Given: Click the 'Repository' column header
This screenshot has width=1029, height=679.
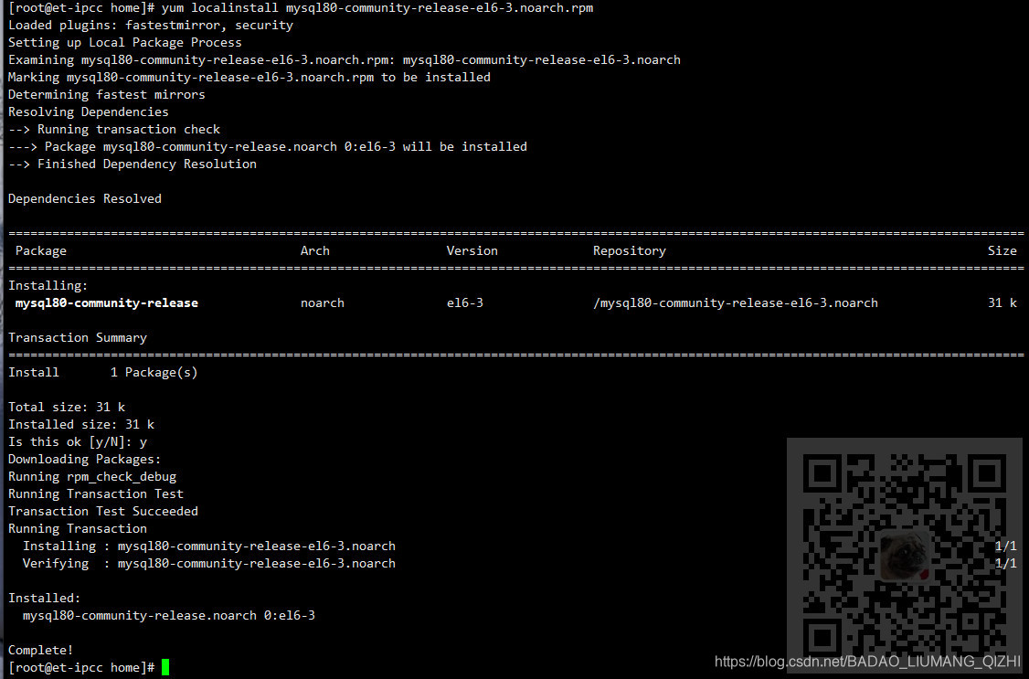Looking at the screenshot, I should (630, 250).
